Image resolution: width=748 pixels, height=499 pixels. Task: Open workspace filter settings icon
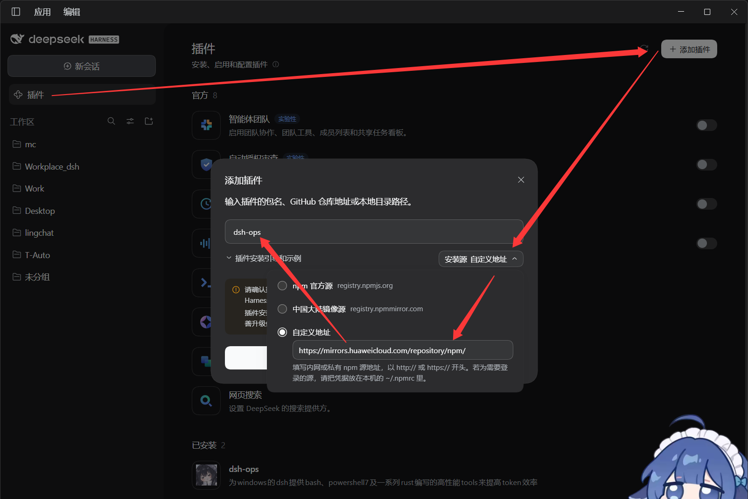(x=130, y=121)
